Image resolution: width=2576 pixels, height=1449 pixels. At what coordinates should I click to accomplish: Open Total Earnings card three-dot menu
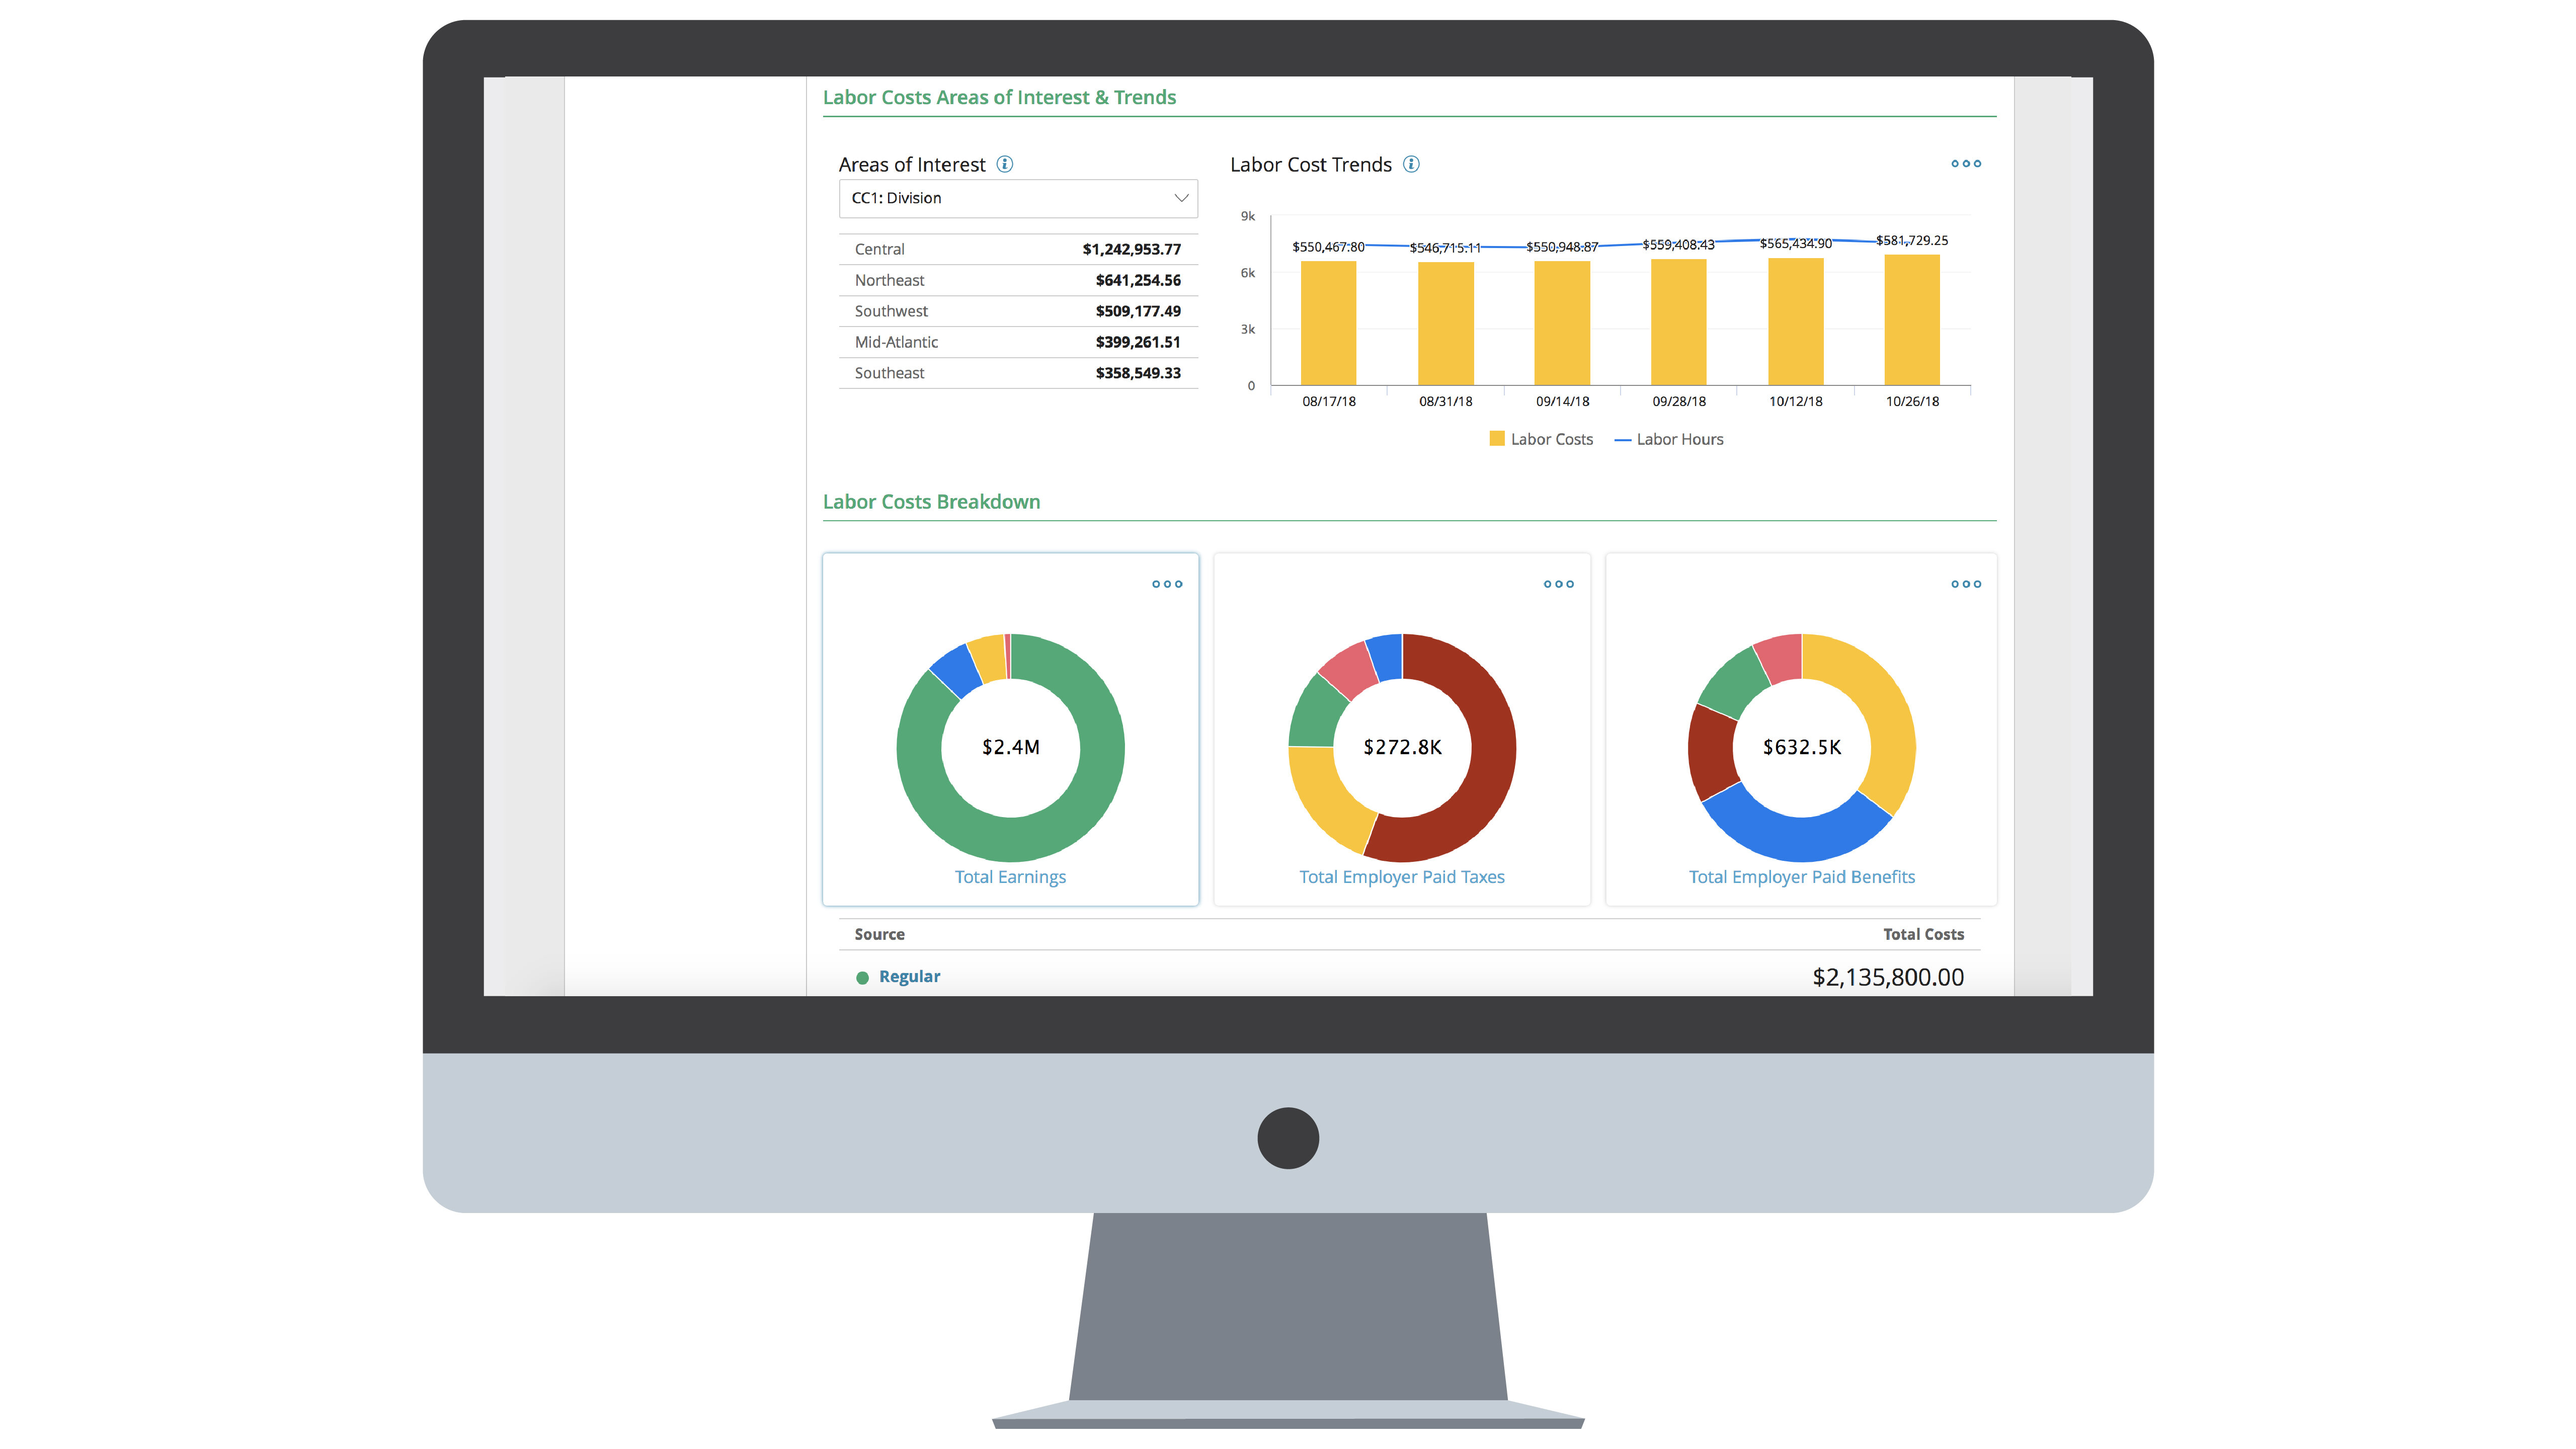[1166, 584]
